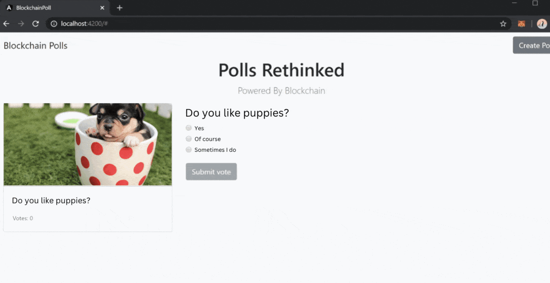The width and height of the screenshot is (550, 283).
Task: Click the Blockchain Polls brand link
Action: [35, 46]
